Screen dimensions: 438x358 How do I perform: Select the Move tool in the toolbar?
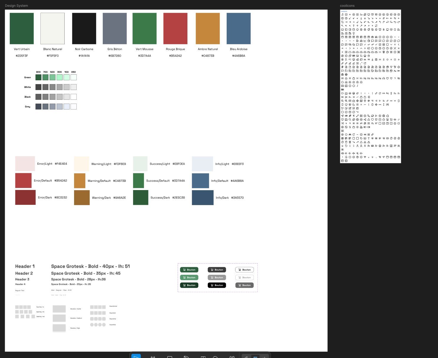pyautogui.click(x=136, y=356)
